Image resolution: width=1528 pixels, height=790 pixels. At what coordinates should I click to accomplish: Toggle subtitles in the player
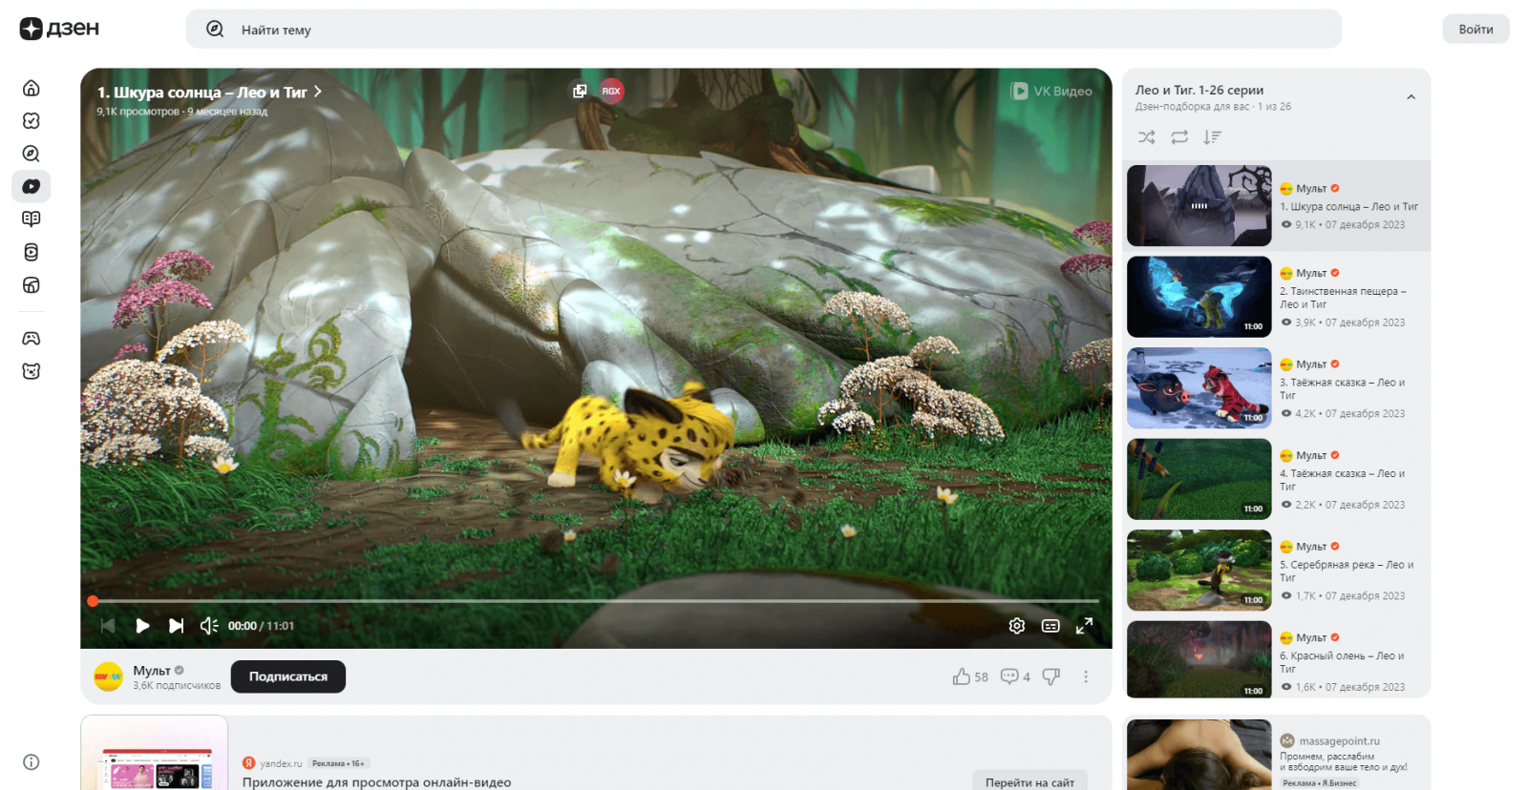1050,626
